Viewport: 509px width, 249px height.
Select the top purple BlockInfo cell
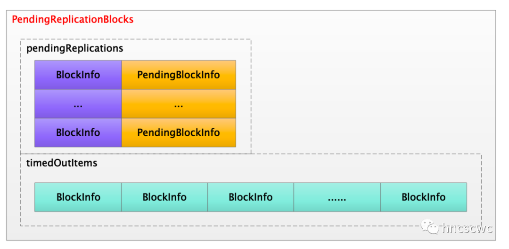point(78,75)
